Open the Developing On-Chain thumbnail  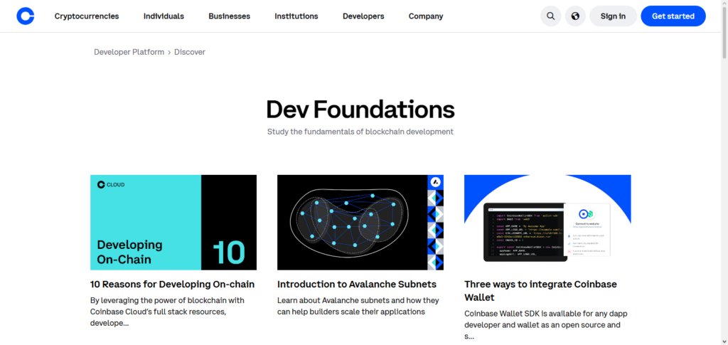tap(173, 223)
